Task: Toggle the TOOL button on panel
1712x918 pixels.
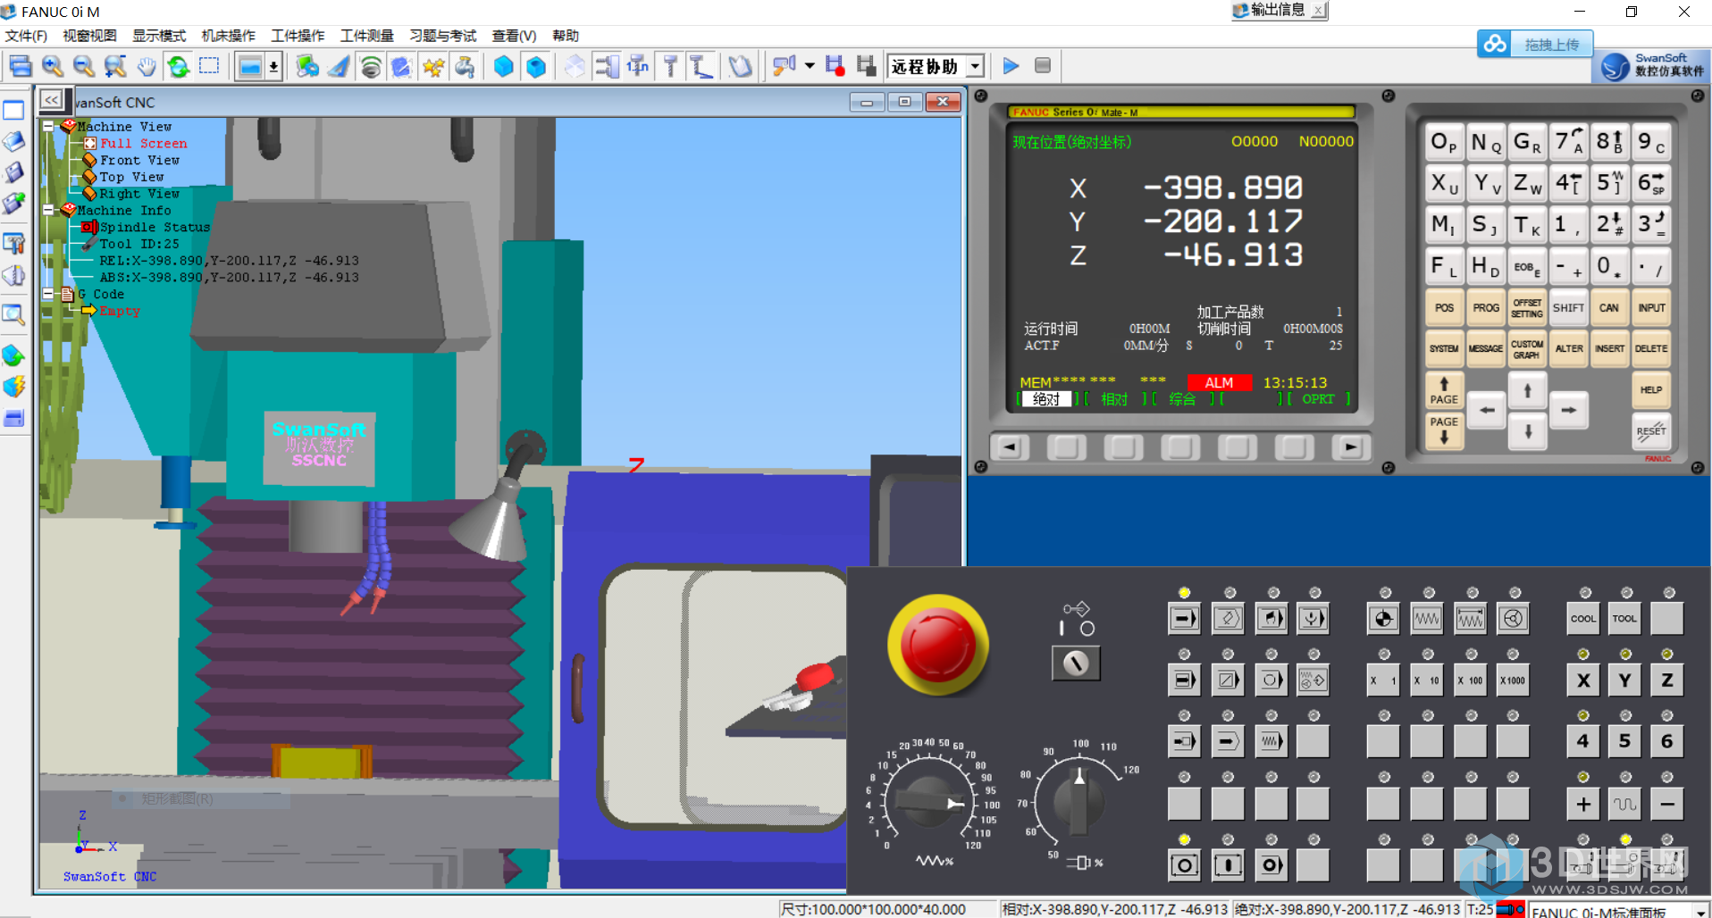Action: pos(1624,618)
